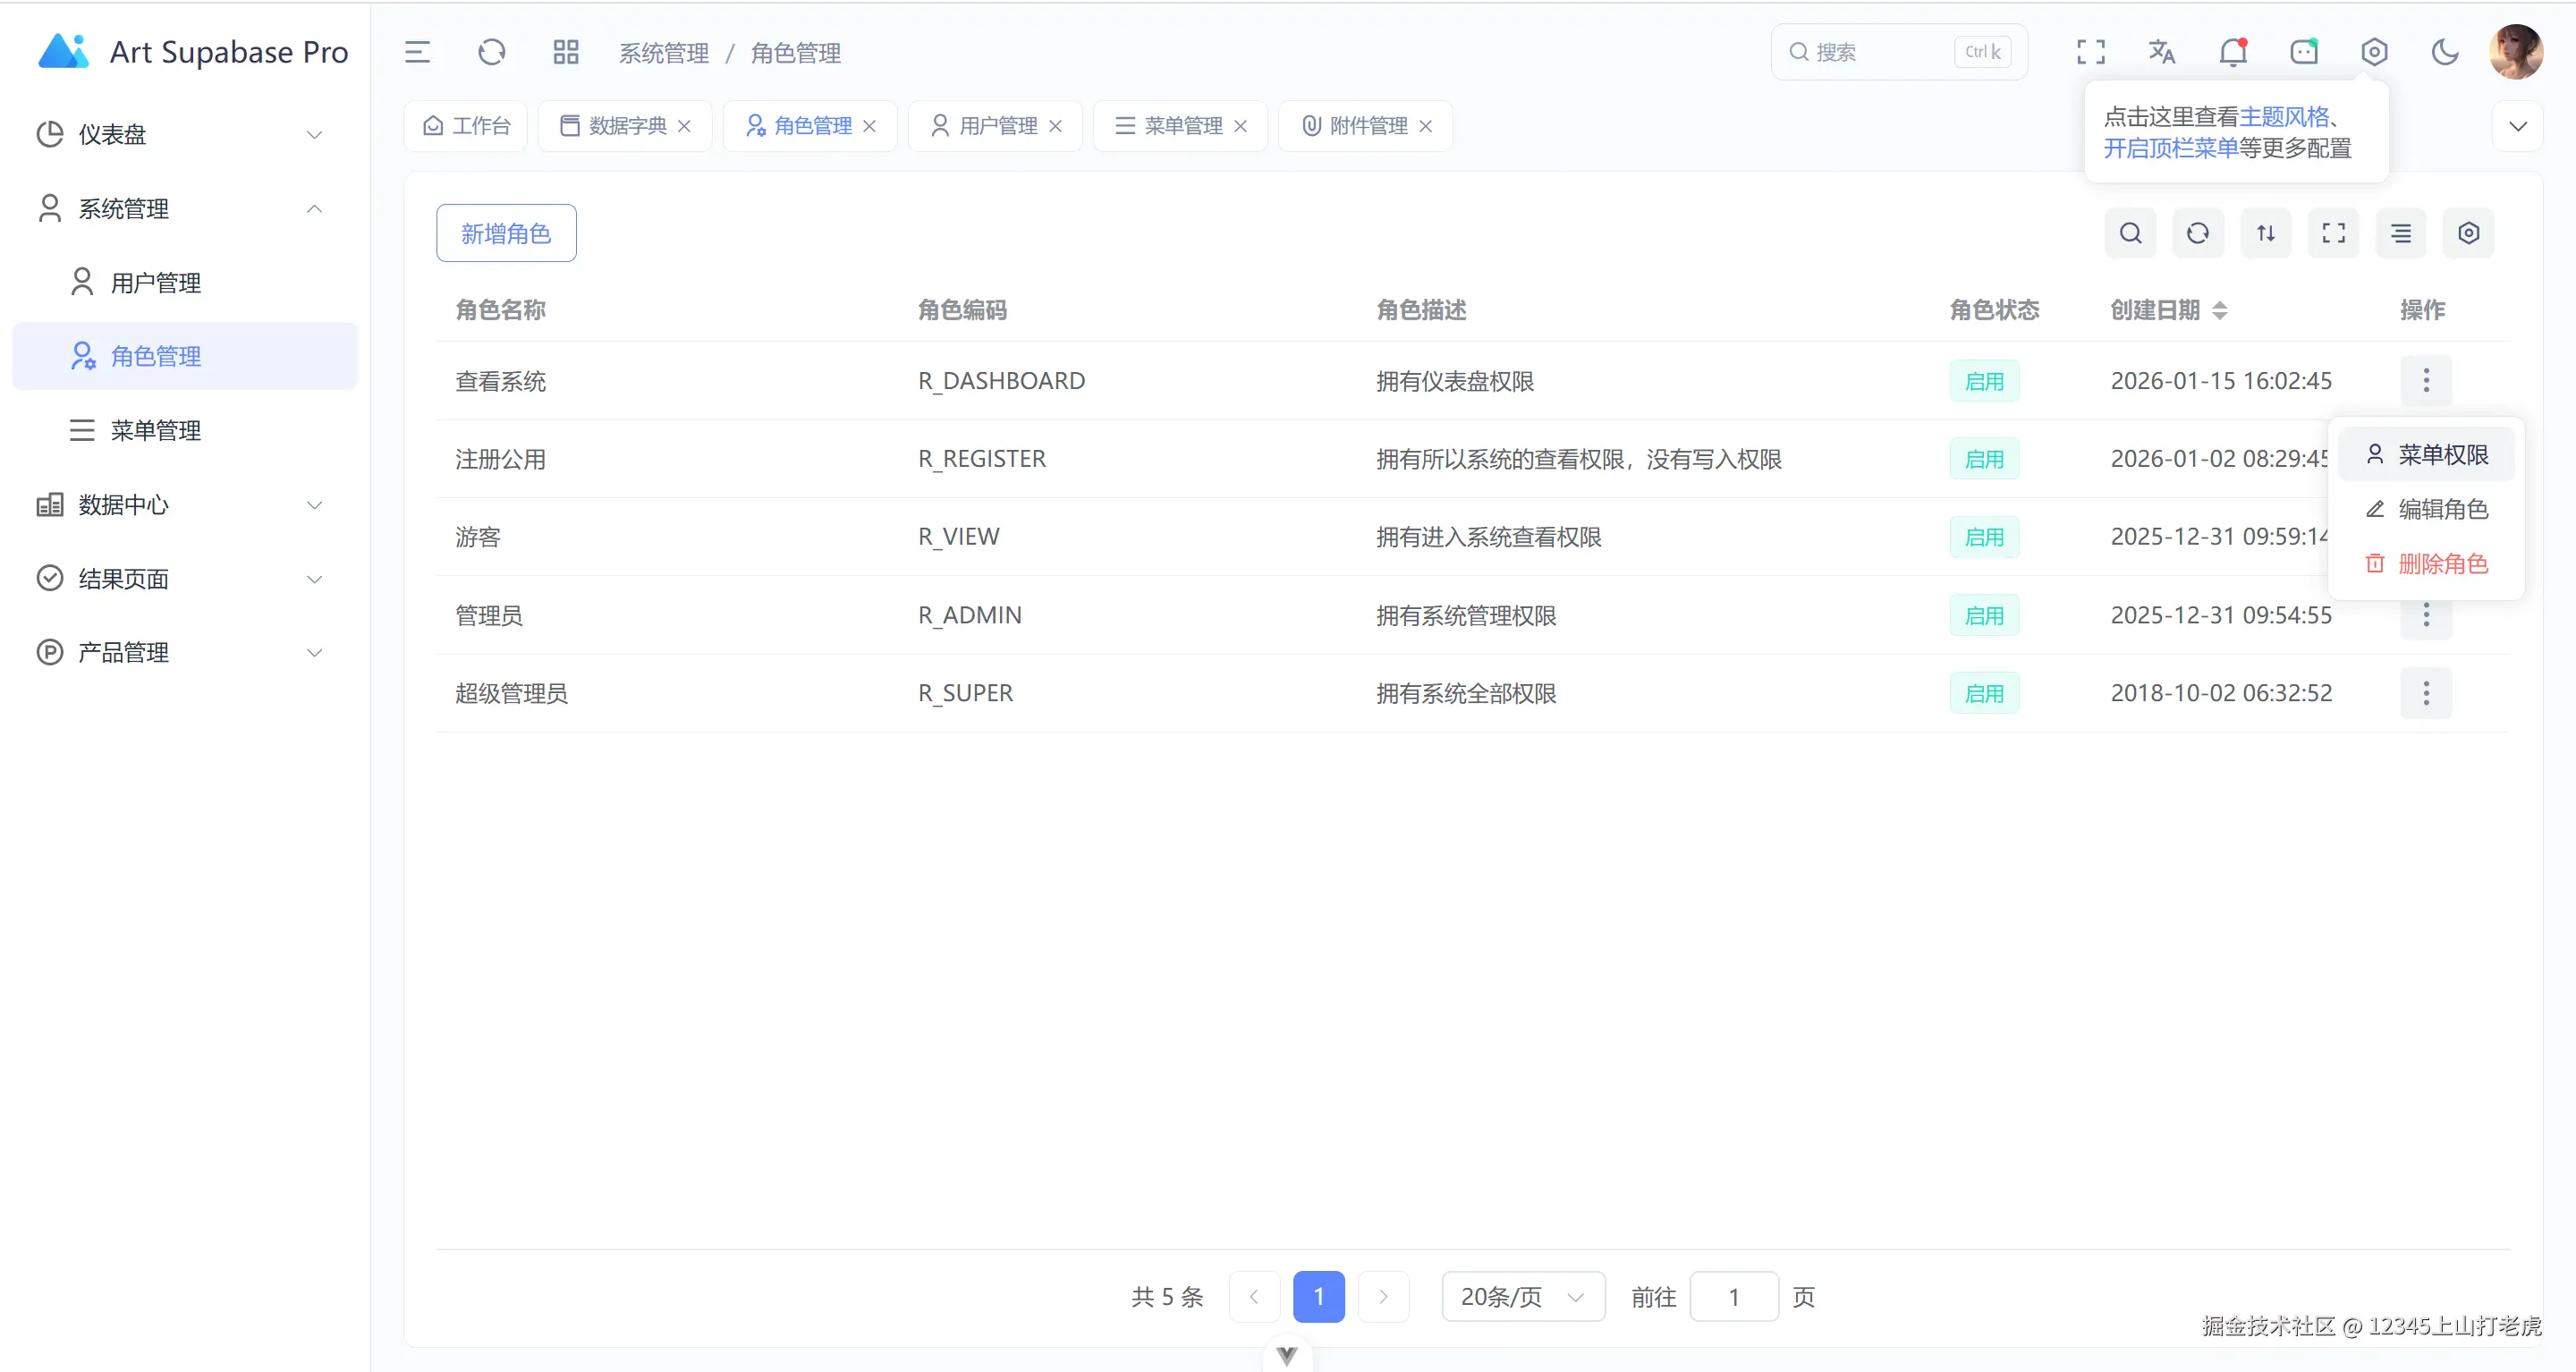Toggle dark mode with the moon icon
This screenshot has width=2576, height=1372.
(2445, 51)
